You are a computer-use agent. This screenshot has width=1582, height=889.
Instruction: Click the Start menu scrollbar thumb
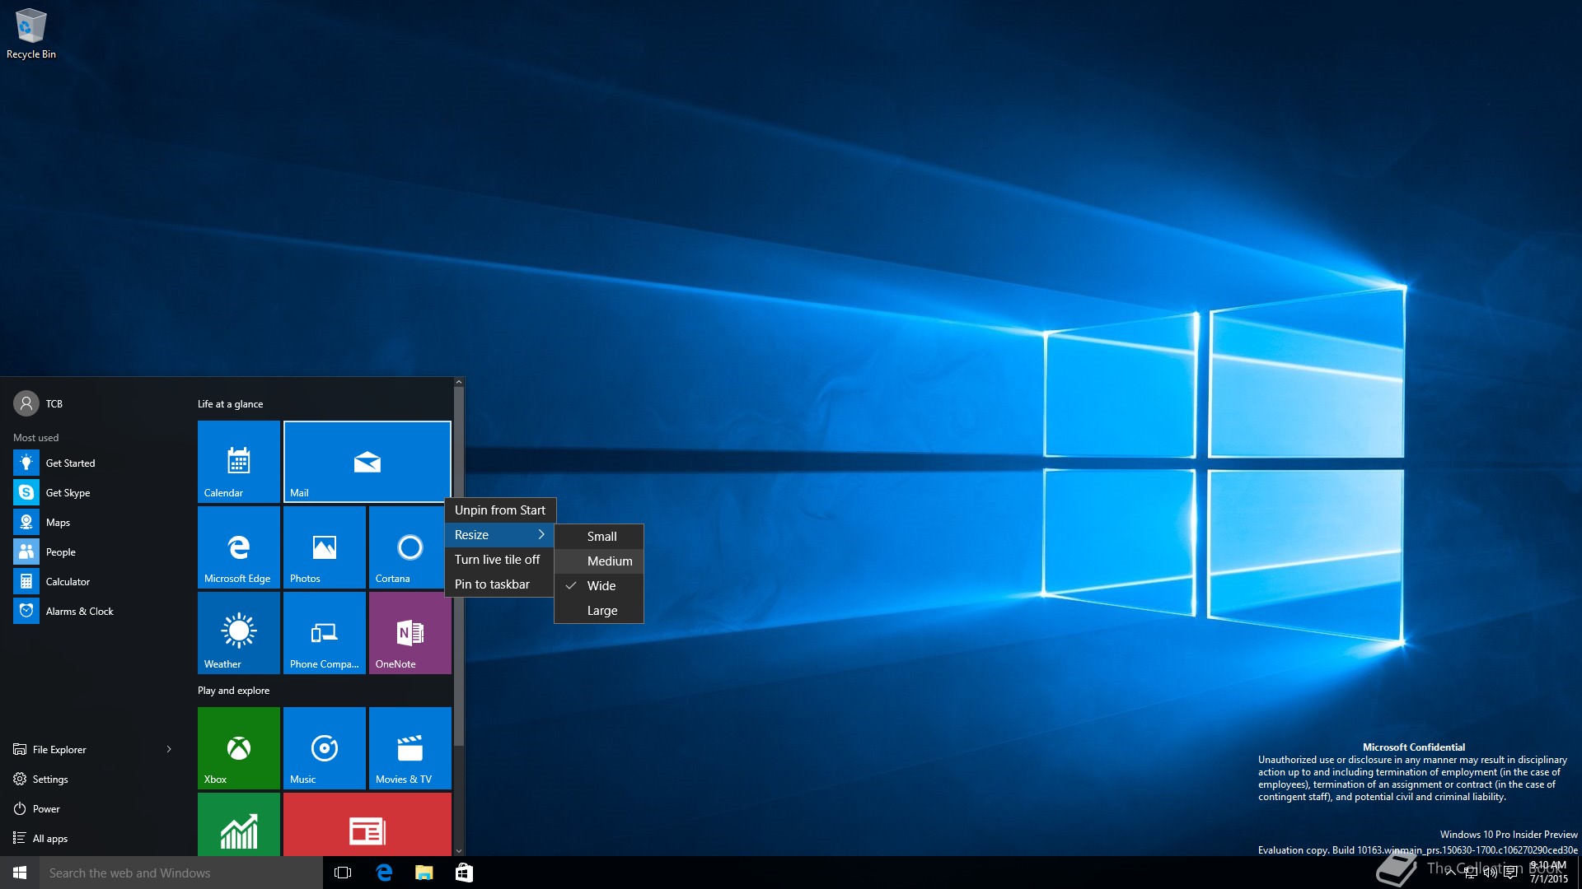pos(459,566)
